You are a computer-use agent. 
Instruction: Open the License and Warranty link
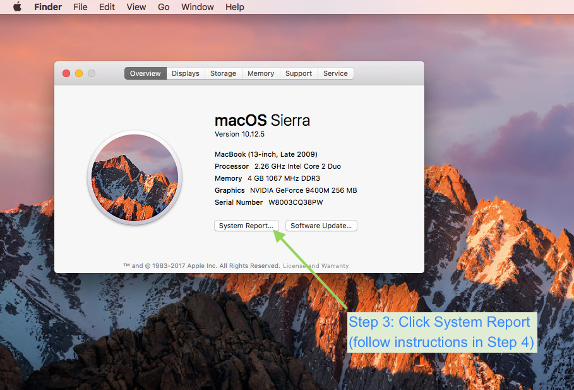pos(316,265)
